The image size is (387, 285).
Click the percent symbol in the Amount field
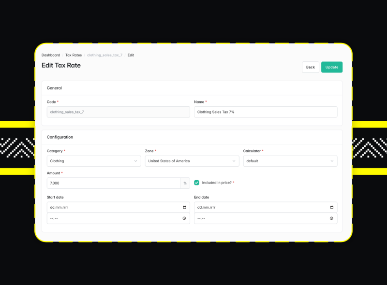185,183
